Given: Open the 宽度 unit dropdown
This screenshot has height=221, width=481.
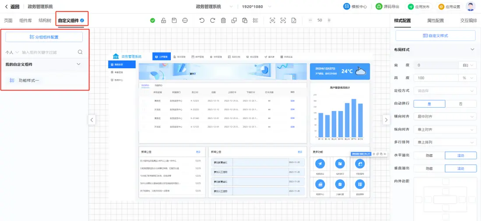Looking at the screenshot, I should click(x=467, y=65).
